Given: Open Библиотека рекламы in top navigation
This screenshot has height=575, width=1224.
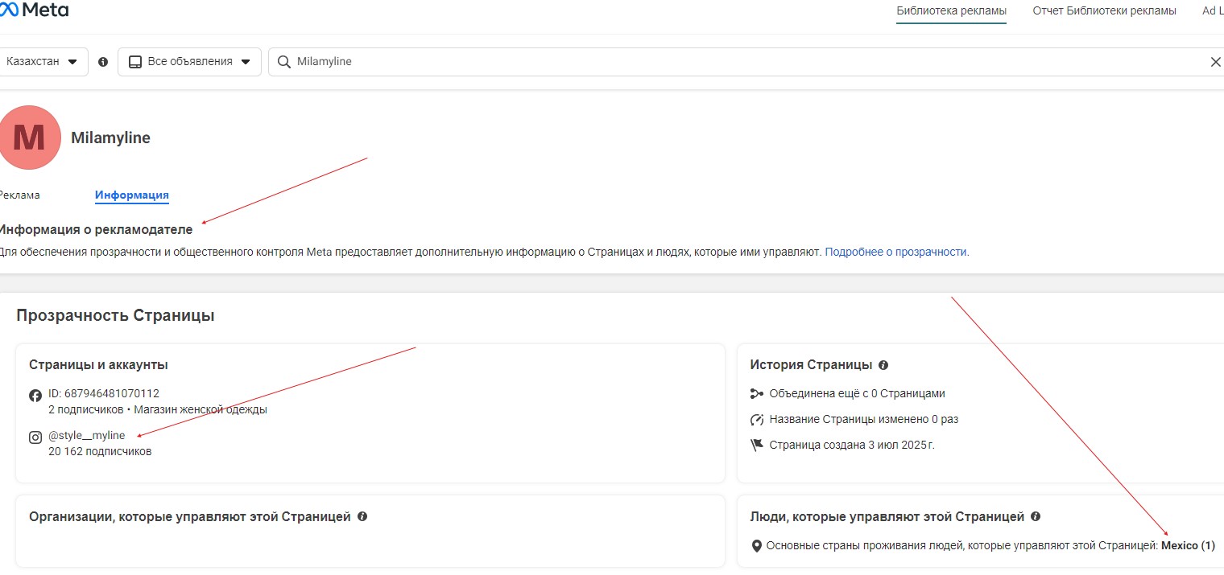Looking at the screenshot, I should [x=951, y=11].
